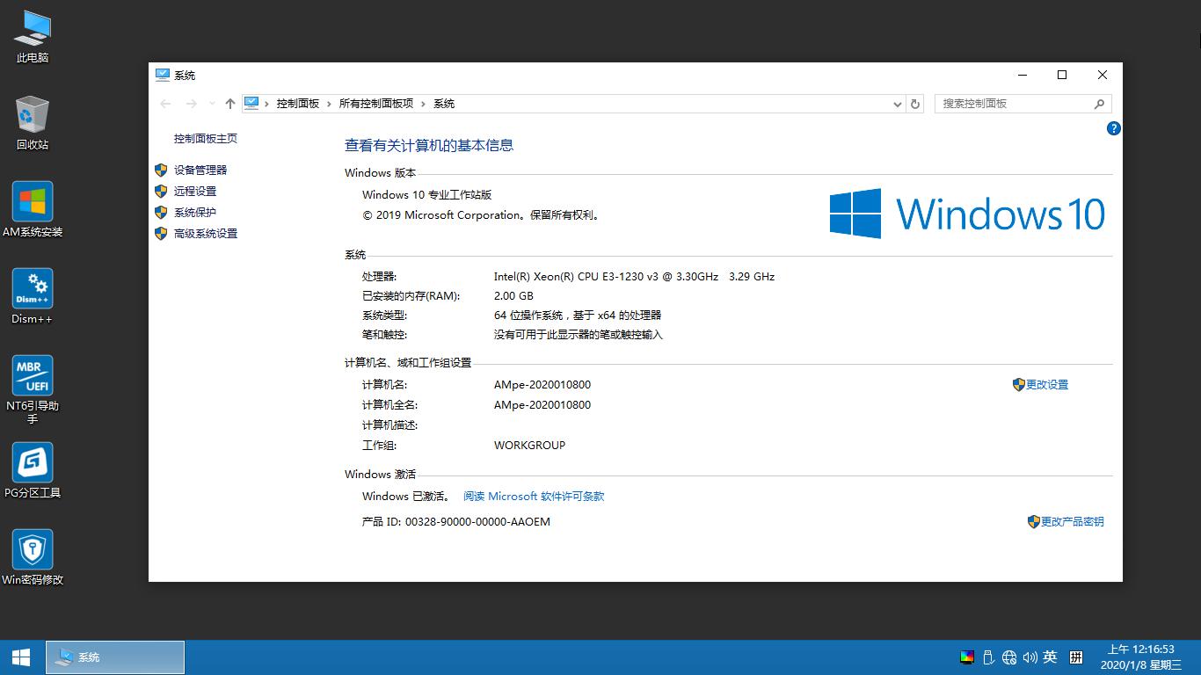Open 阅读 Microsoft 软件许可条款 link
1201x675 pixels.
click(534, 497)
